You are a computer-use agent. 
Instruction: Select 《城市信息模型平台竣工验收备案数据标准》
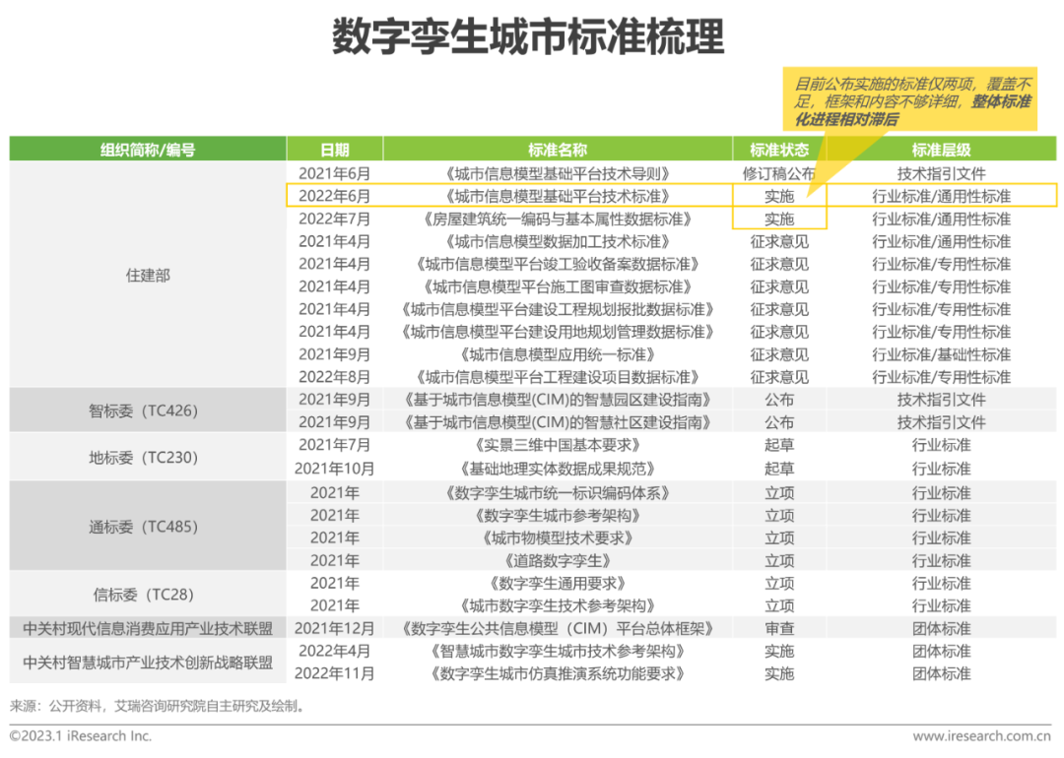[x=557, y=265]
